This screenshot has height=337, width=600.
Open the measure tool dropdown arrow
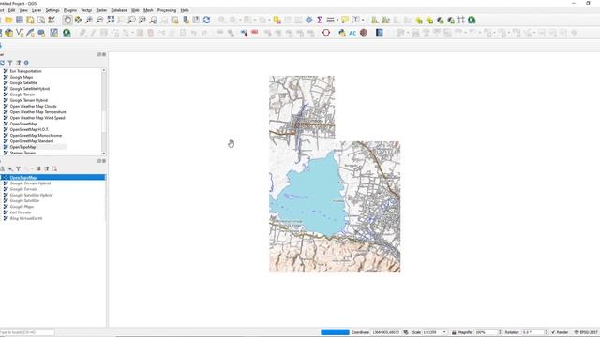pyautogui.click(x=337, y=20)
